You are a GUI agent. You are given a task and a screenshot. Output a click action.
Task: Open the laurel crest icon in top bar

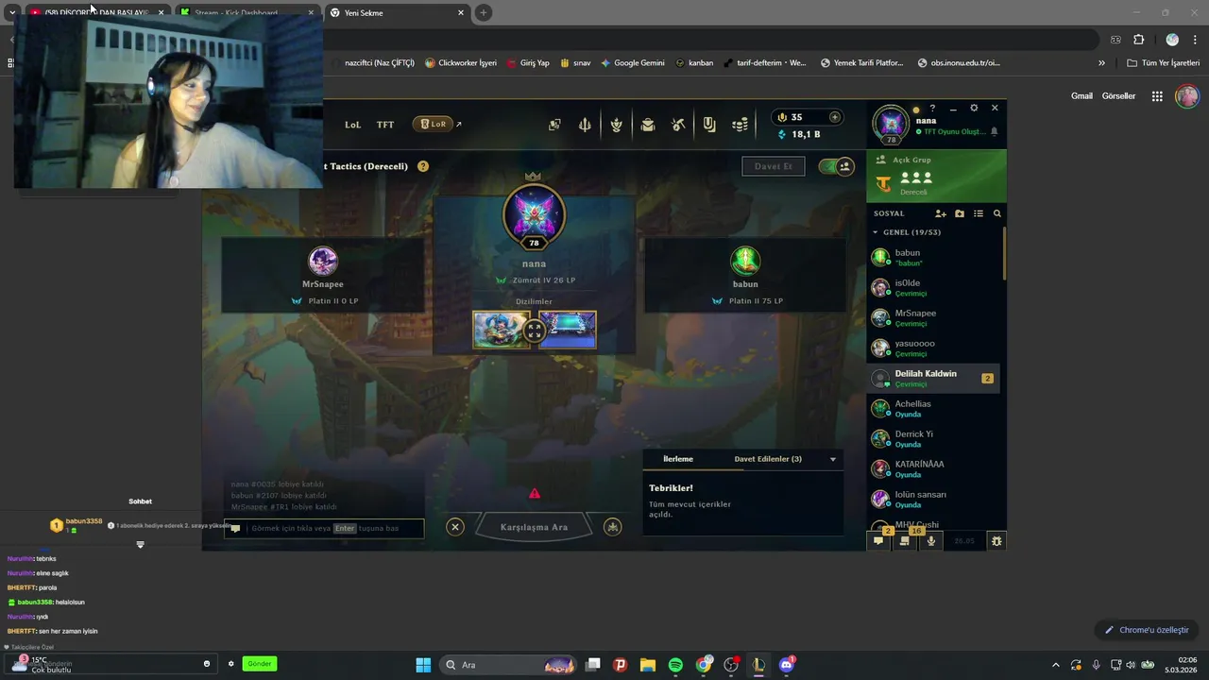pyautogui.click(x=617, y=125)
